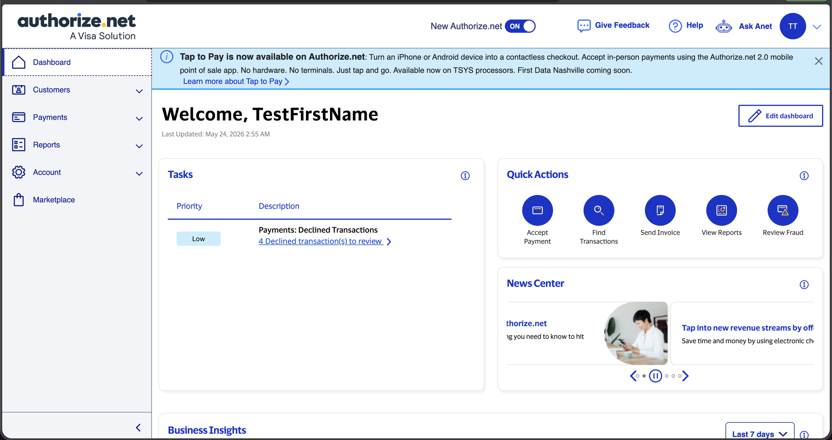Click the Send Invoice quick action icon

click(x=660, y=210)
